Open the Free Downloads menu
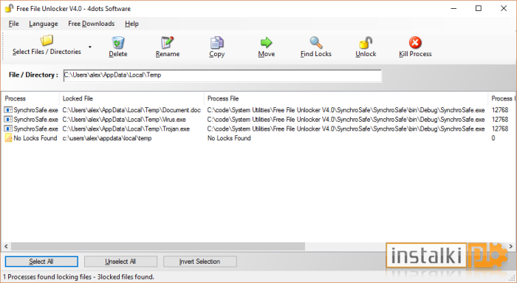 [x=92, y=24]
